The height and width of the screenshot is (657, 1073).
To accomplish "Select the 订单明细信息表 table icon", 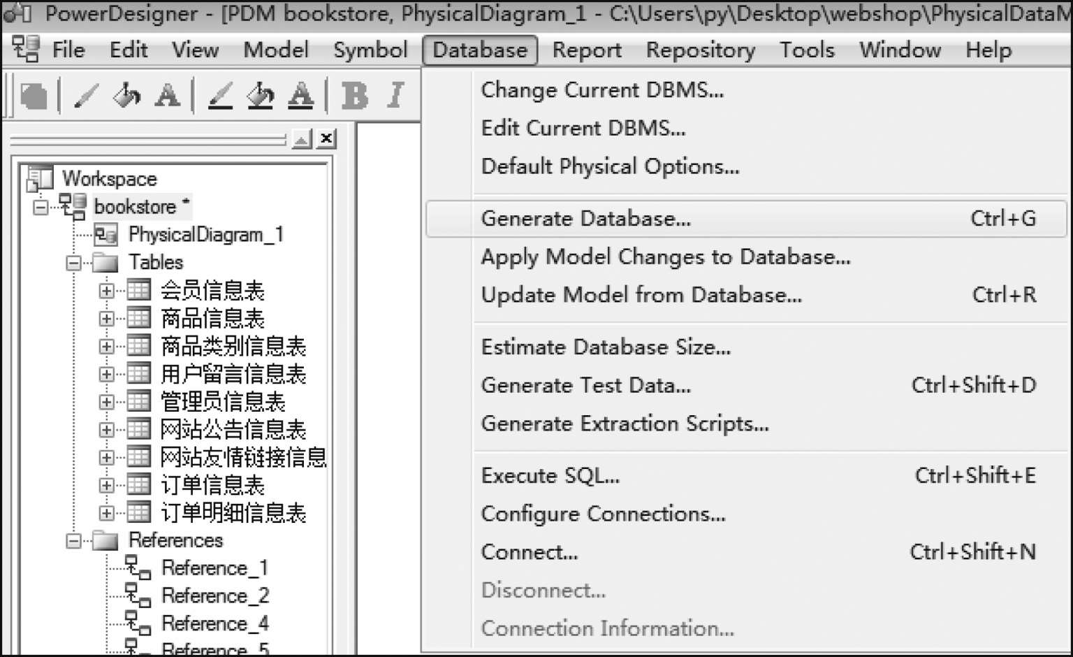I will click(x=139, y=513).
